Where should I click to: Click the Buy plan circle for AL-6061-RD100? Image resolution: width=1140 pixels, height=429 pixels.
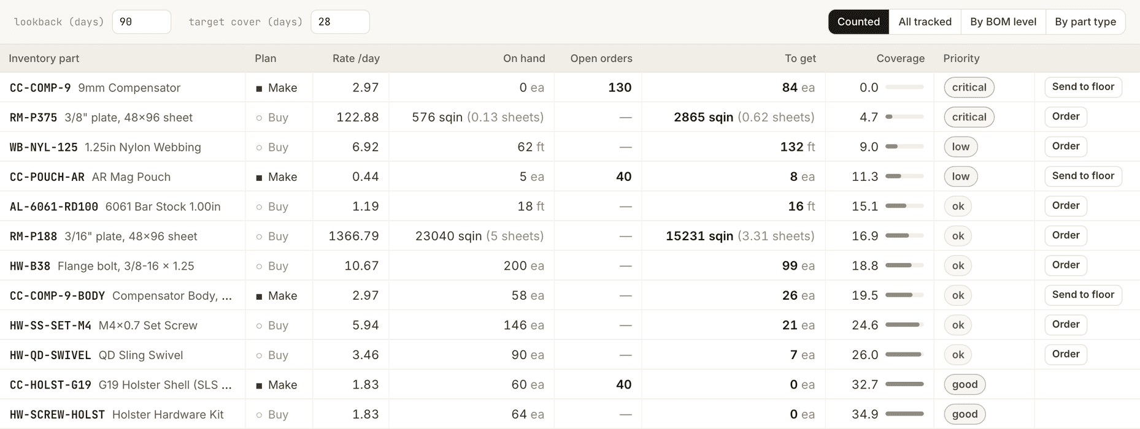(x=259, y=207)
